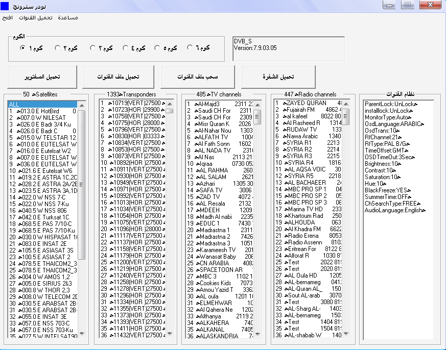Click the Radio channels scrollbar thumb
446x350 pixels.
(x=345, y=116)
